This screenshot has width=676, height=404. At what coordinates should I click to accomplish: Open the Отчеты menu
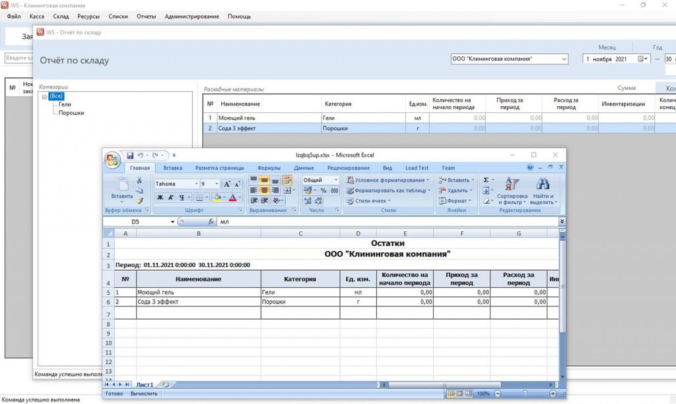click(146, 17)
